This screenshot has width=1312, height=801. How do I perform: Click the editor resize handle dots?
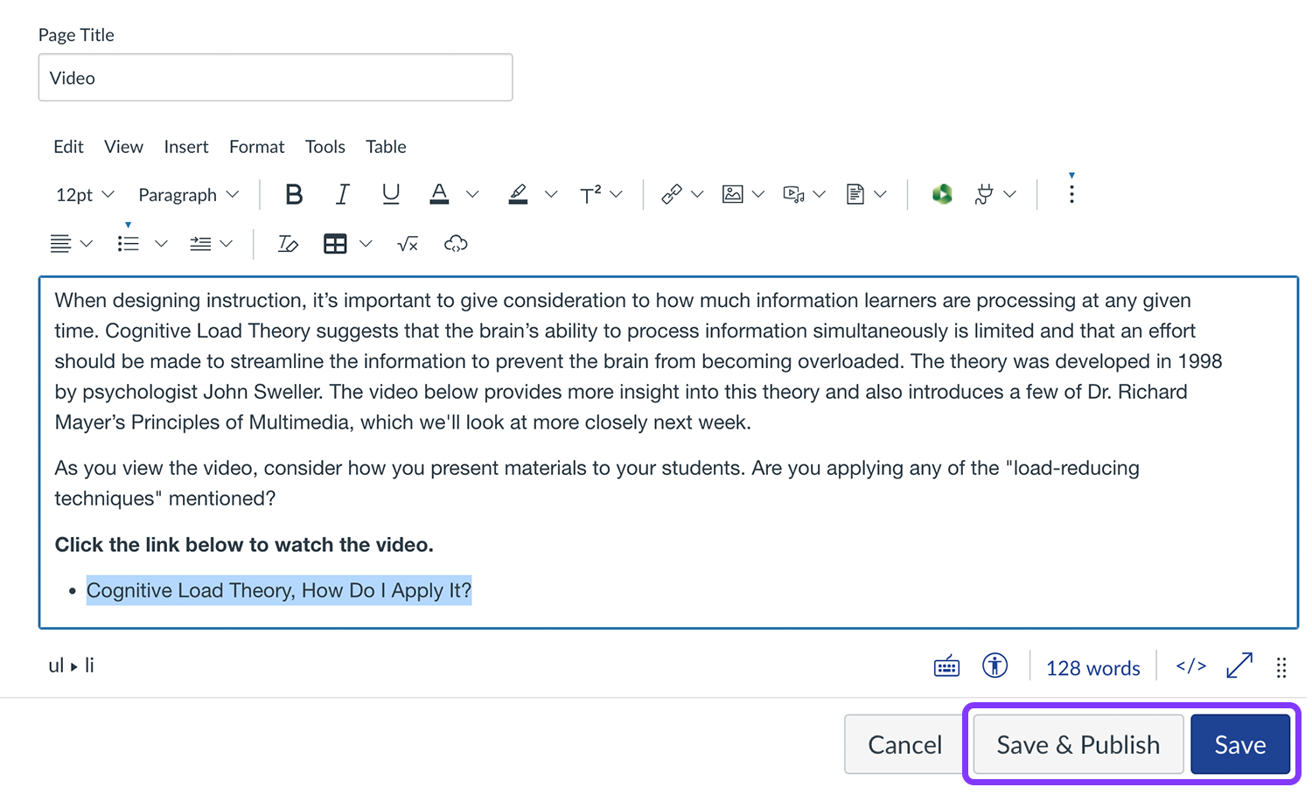tap(1281, 668)
